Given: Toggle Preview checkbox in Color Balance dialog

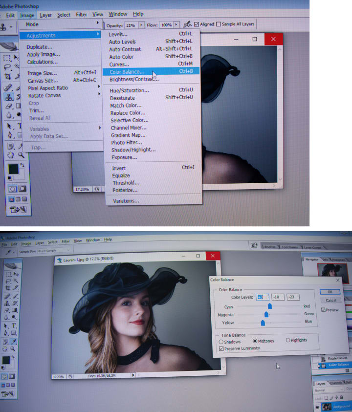Looking at the screenshot, I should (323, 310).
